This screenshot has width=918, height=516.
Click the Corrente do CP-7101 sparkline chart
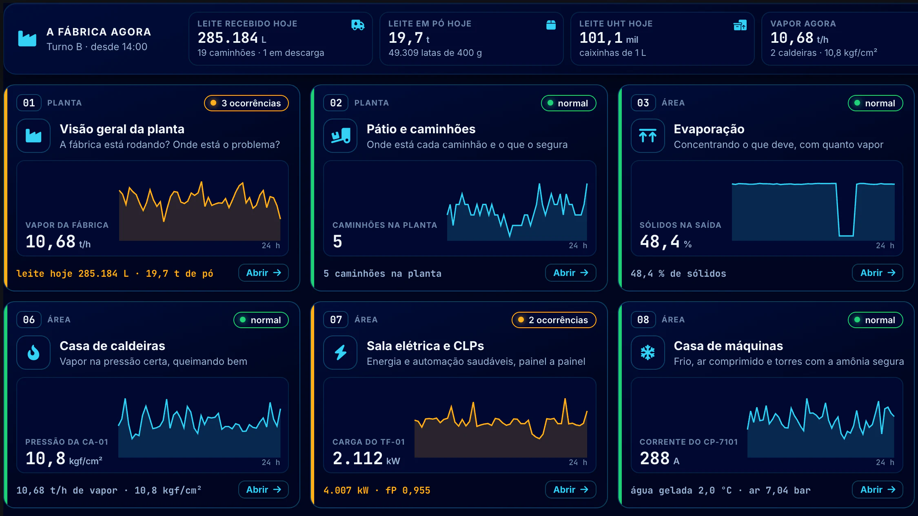pyautogui.click(x=820, y=428)
